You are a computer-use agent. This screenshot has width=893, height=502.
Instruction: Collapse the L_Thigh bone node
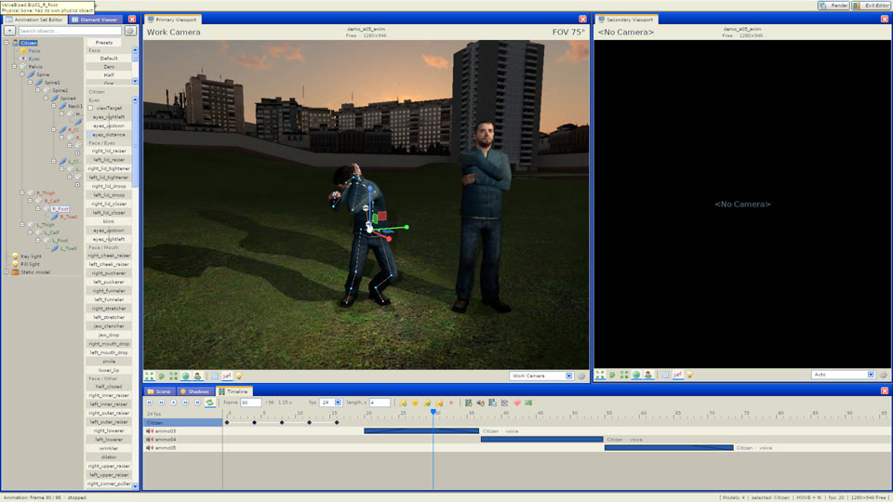(x=22, y=225)
